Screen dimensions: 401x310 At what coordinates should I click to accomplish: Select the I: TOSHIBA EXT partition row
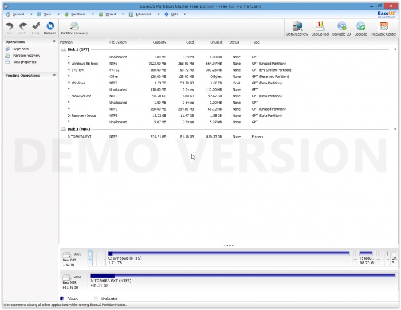tap(229, 137)
